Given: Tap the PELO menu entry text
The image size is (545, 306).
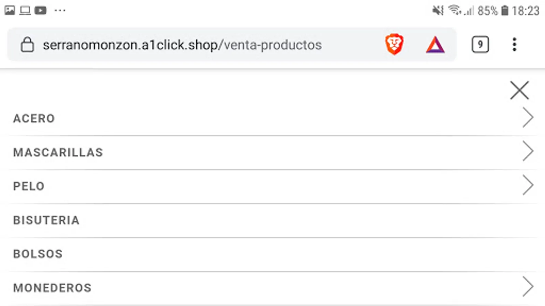Looking at the screenshot, I should (29, 186).
